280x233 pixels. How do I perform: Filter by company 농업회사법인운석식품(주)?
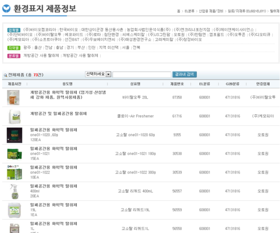pos(149,29)
